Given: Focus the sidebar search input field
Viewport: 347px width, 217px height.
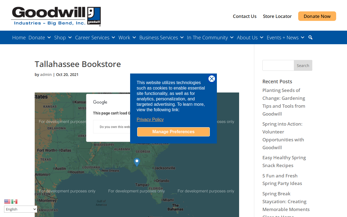Looking at the screenshot, I should click(x=278, y=65).
